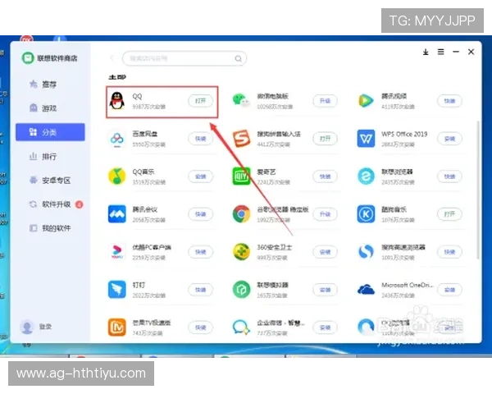492x394 pixels.
Task: Click the install button for 爱奇艺
Action: (325, 176)
